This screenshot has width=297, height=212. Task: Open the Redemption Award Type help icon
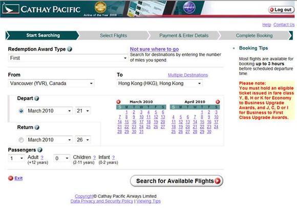[70, 49]
